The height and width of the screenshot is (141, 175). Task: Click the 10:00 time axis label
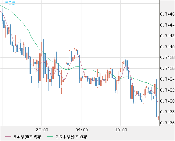click(121, 130)
